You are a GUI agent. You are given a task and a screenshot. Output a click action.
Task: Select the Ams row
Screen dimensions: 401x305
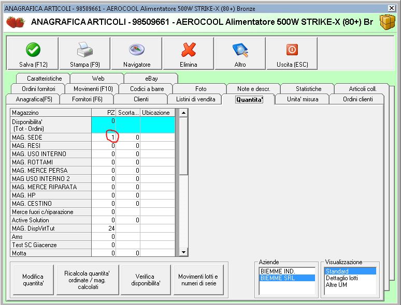[93, 237]
